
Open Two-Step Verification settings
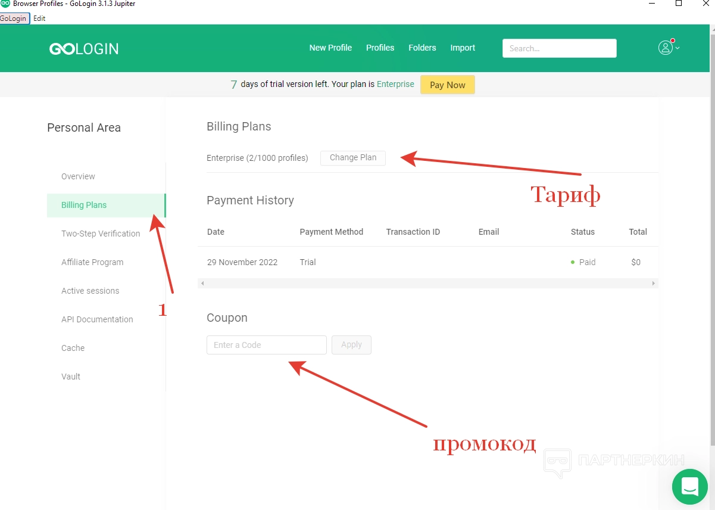[101, 234]
